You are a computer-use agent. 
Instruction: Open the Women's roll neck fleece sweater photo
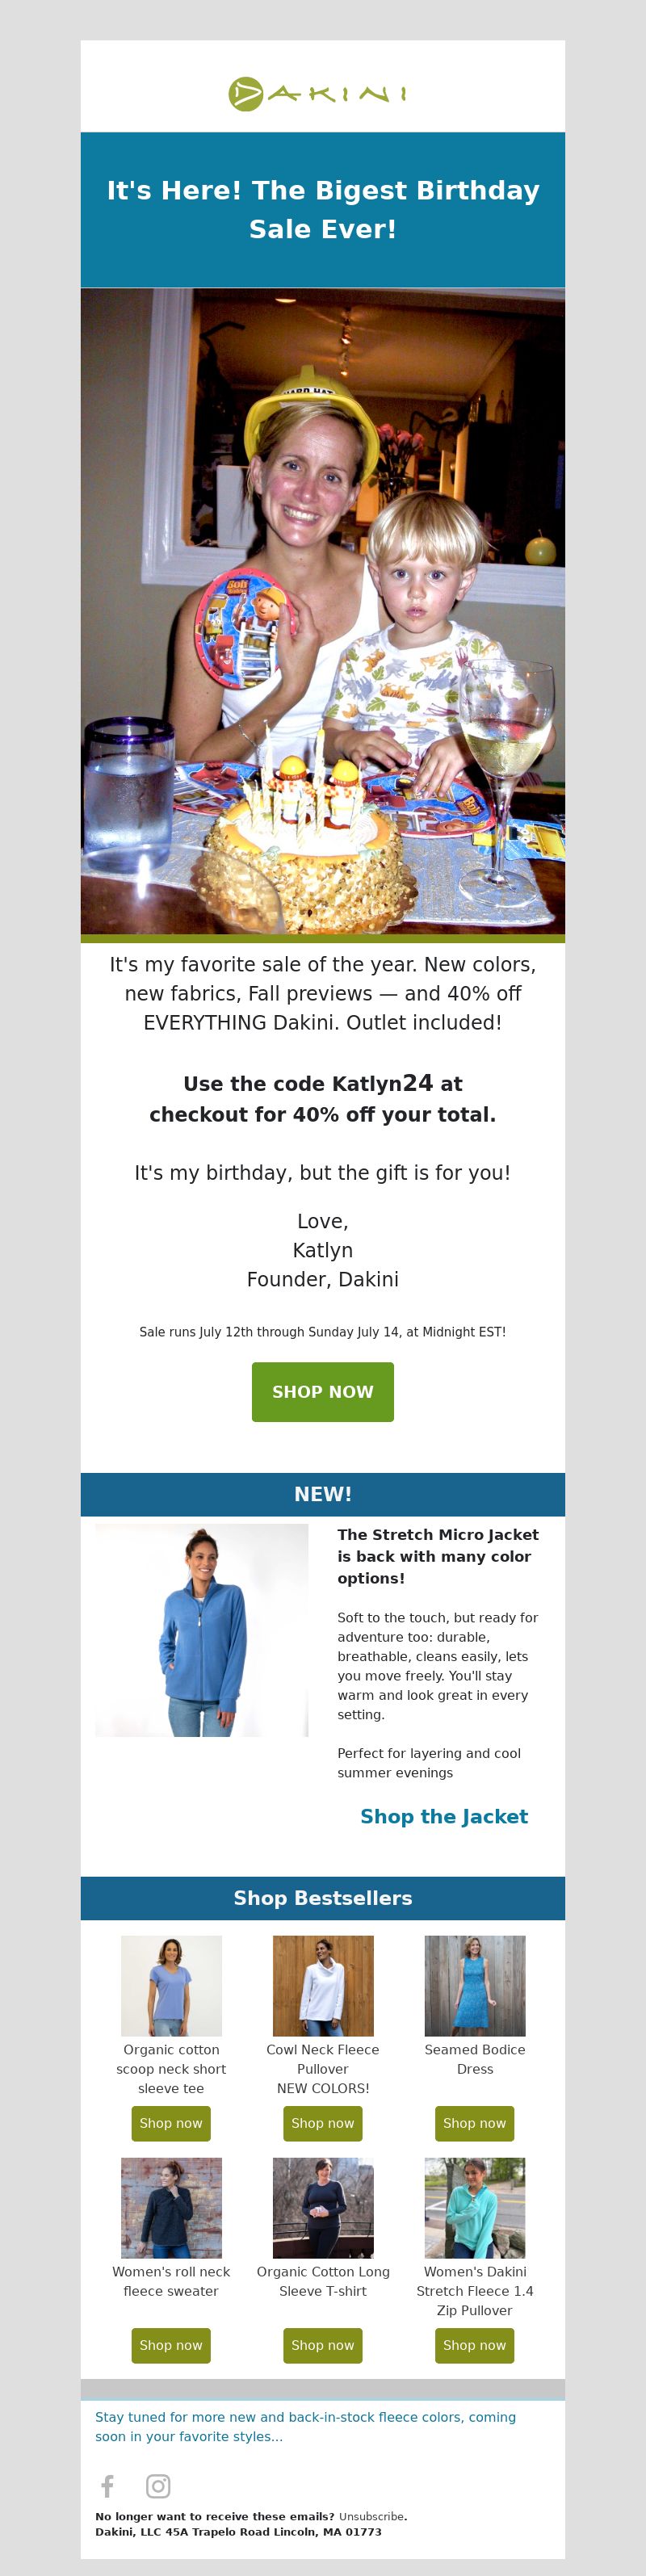(x=171, y=2208)
